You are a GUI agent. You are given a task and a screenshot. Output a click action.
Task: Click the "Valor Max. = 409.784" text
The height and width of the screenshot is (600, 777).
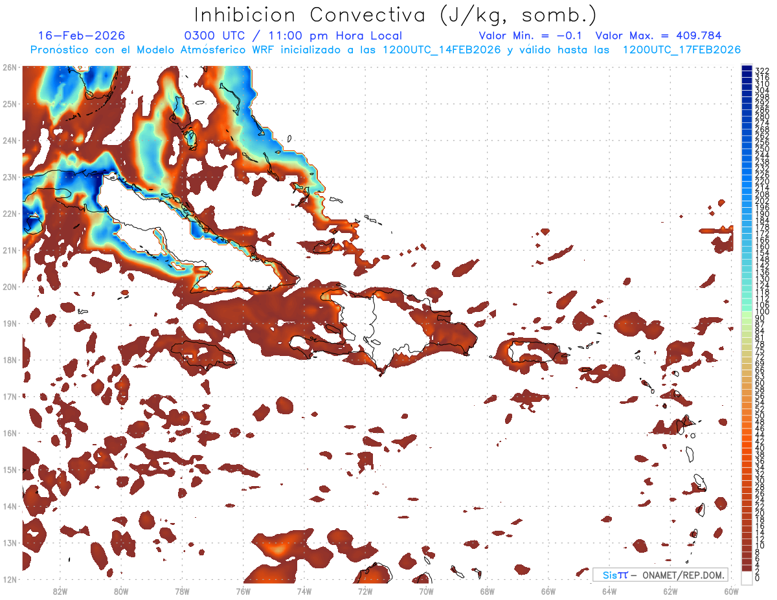(x=658, y=36)
